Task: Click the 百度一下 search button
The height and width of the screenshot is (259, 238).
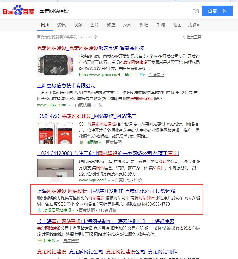Action: point(217,11)
